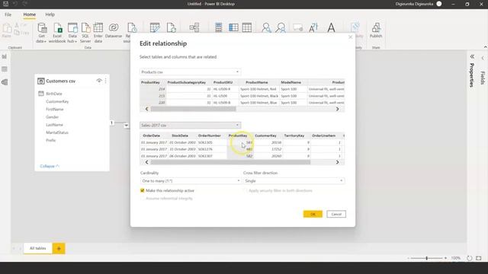Select ProductKey column in Products table
The height and width of the screenshot is (274, 488).
pos(150,82)
